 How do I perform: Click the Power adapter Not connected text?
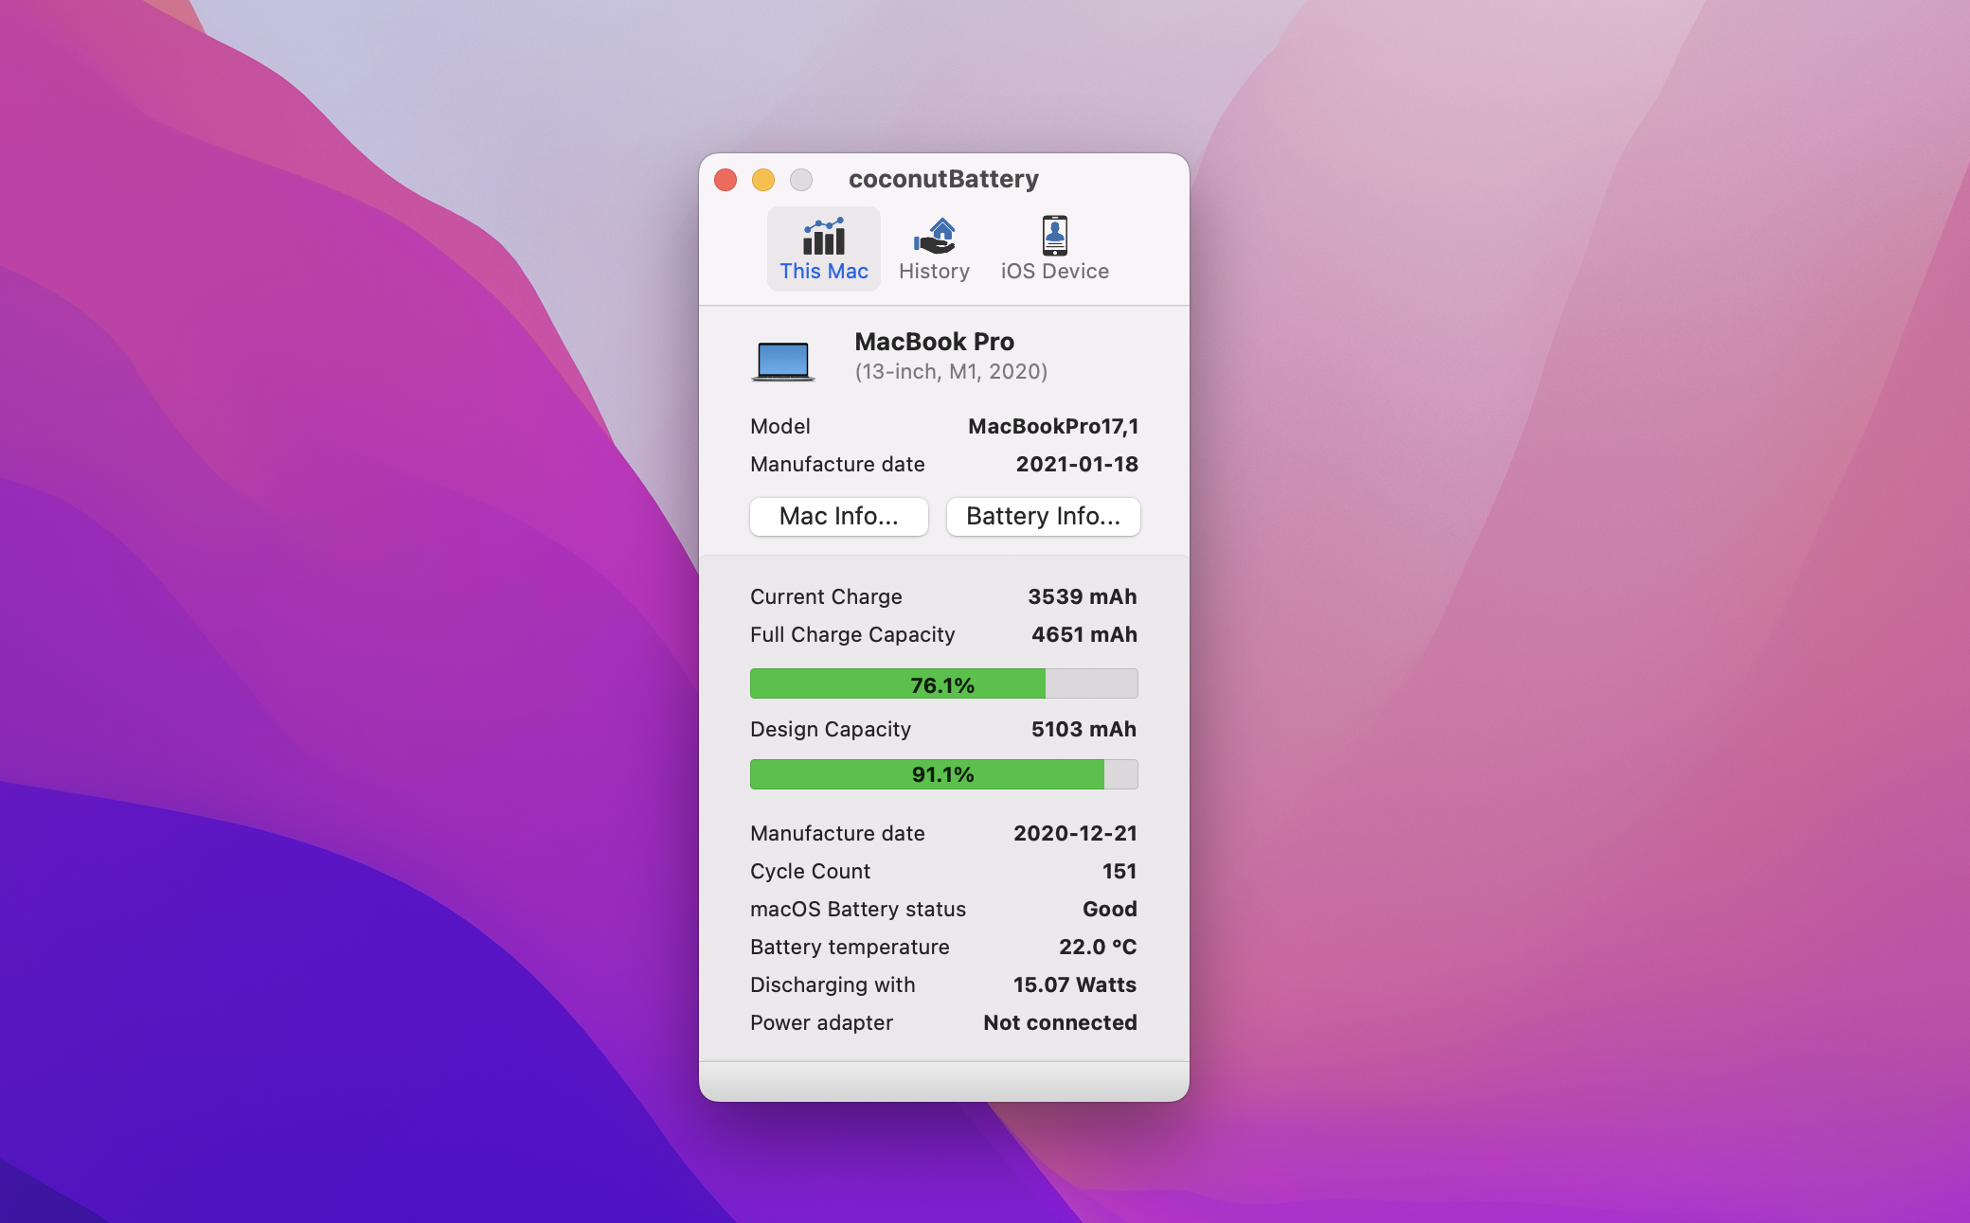[x=1059, y=1022]
